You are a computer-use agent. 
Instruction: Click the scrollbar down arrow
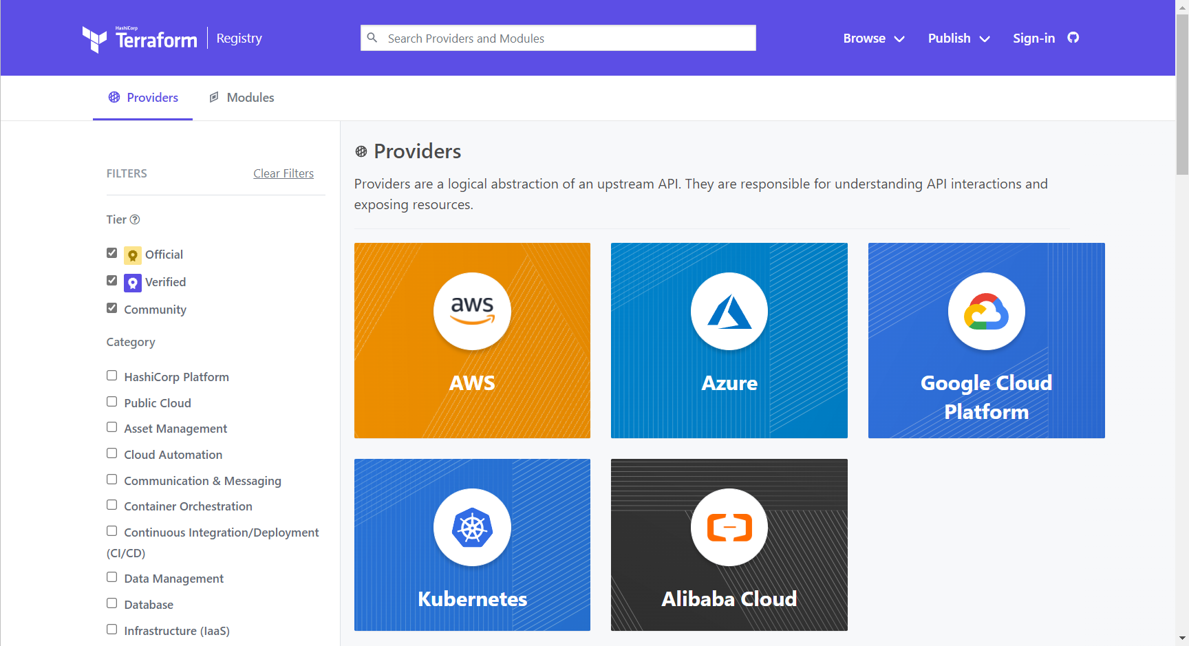pyautogui.click(x=1182, y=639)
